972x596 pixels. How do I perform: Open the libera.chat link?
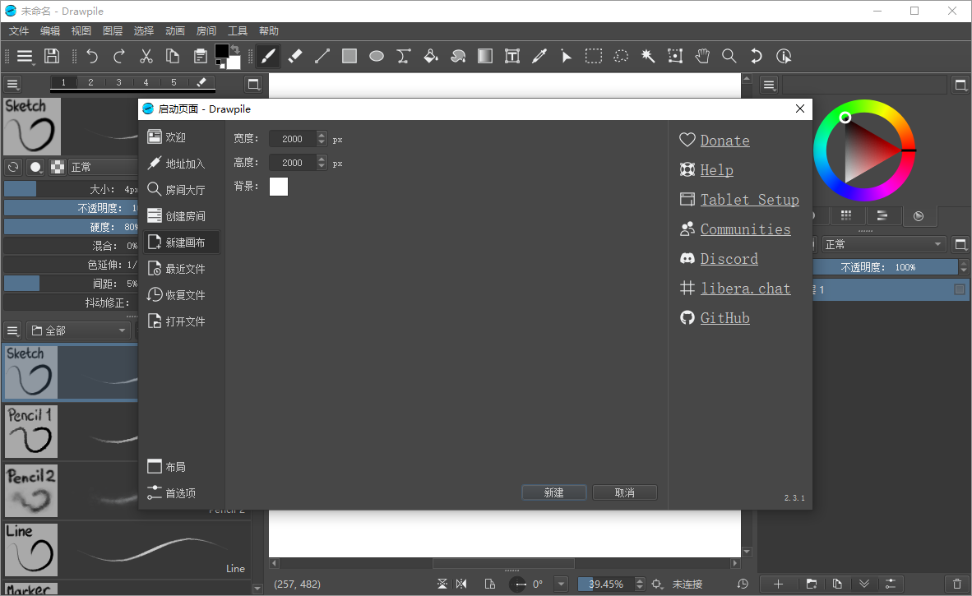pyautogui.click(x=745, y=289)
